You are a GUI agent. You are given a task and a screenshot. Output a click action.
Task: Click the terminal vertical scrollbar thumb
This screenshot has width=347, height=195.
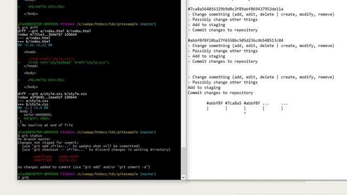click(x=183, y=161)
